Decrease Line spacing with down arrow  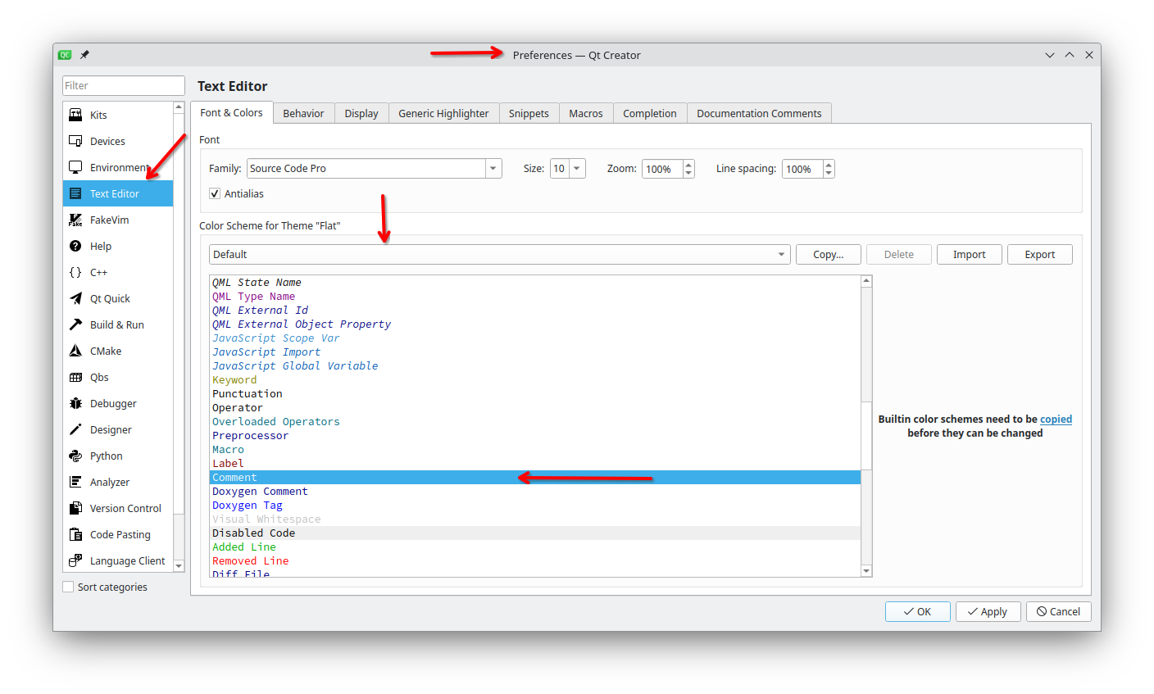pos(829,174)
